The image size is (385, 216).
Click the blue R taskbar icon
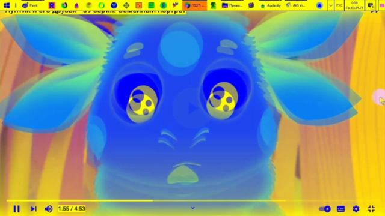tap(52, 5)
